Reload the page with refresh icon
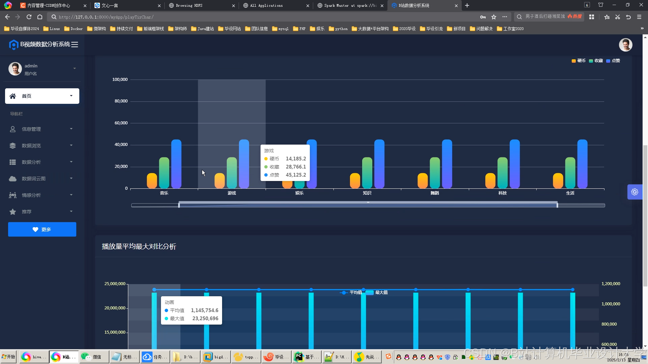The height and width of the screenshot is (364, 648). pos(29,17)
